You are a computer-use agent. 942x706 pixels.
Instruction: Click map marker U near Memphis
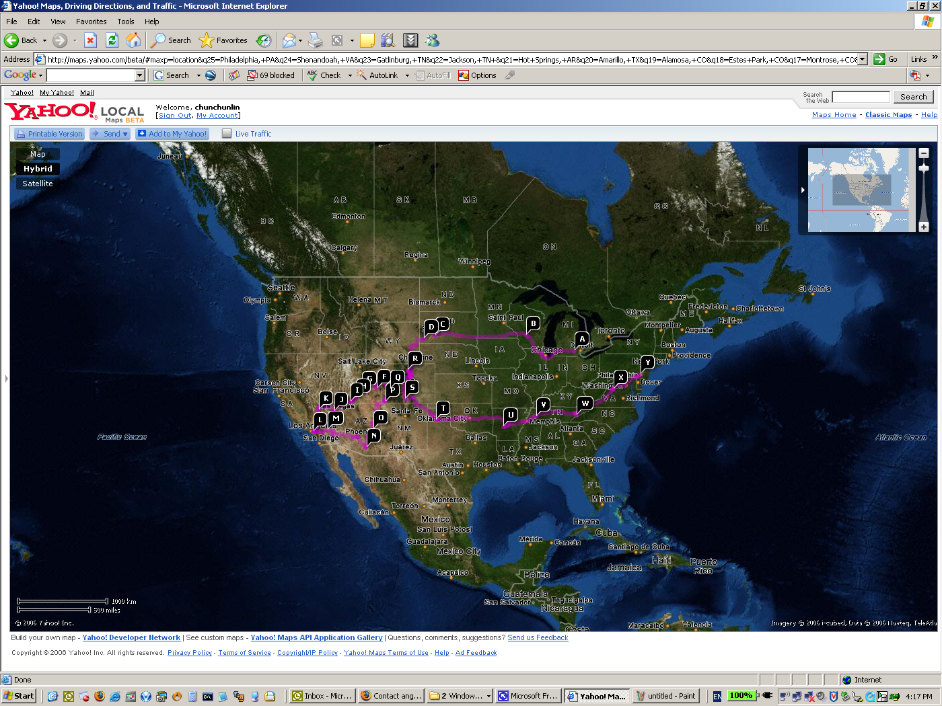click(511, 415)
